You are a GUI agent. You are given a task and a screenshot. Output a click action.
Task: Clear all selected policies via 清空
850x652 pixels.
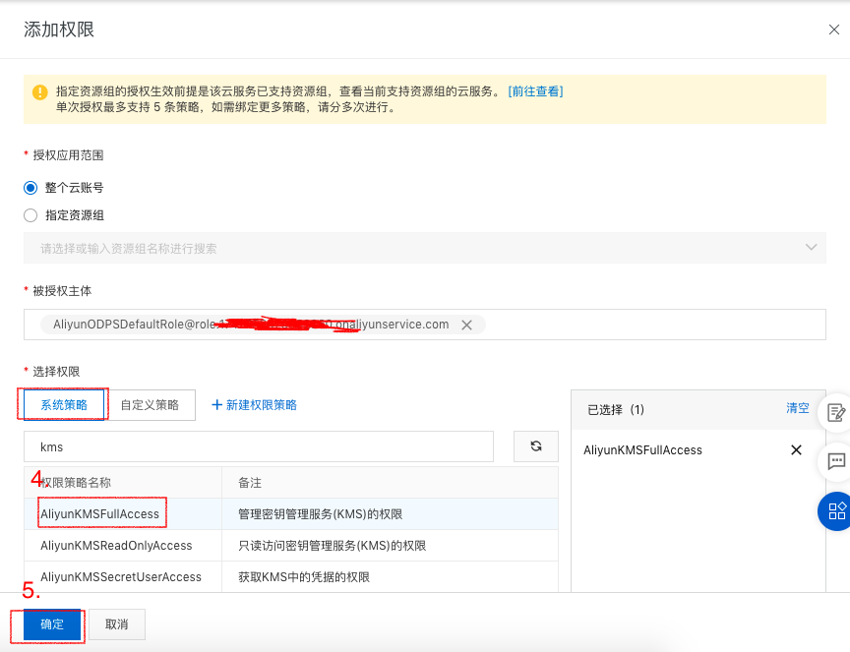coord(797,410)
